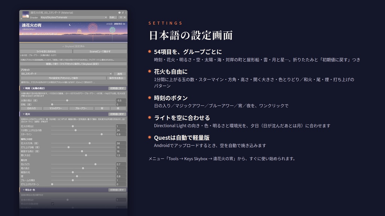Click the スターマイン value field

(121, 134)
